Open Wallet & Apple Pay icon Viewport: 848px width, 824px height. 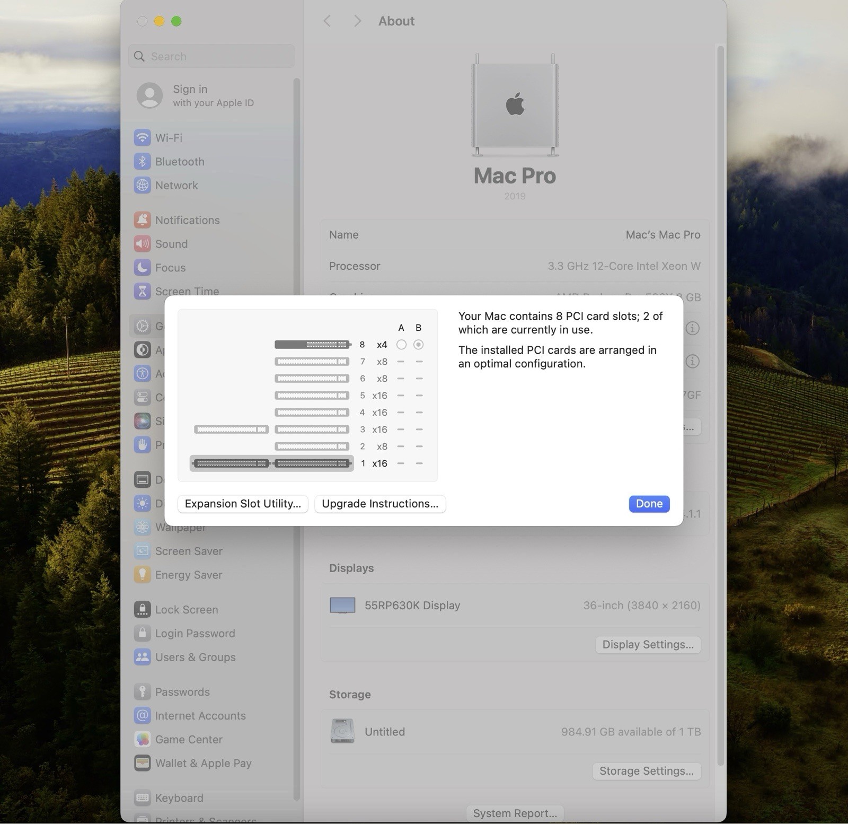(x=142, y=764)
